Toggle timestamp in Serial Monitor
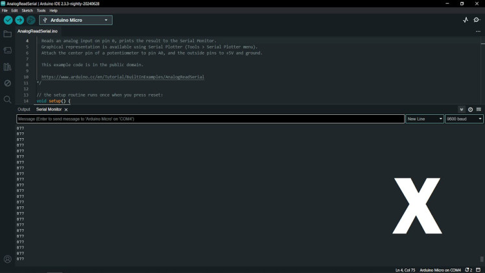 [x=470, y=110]
